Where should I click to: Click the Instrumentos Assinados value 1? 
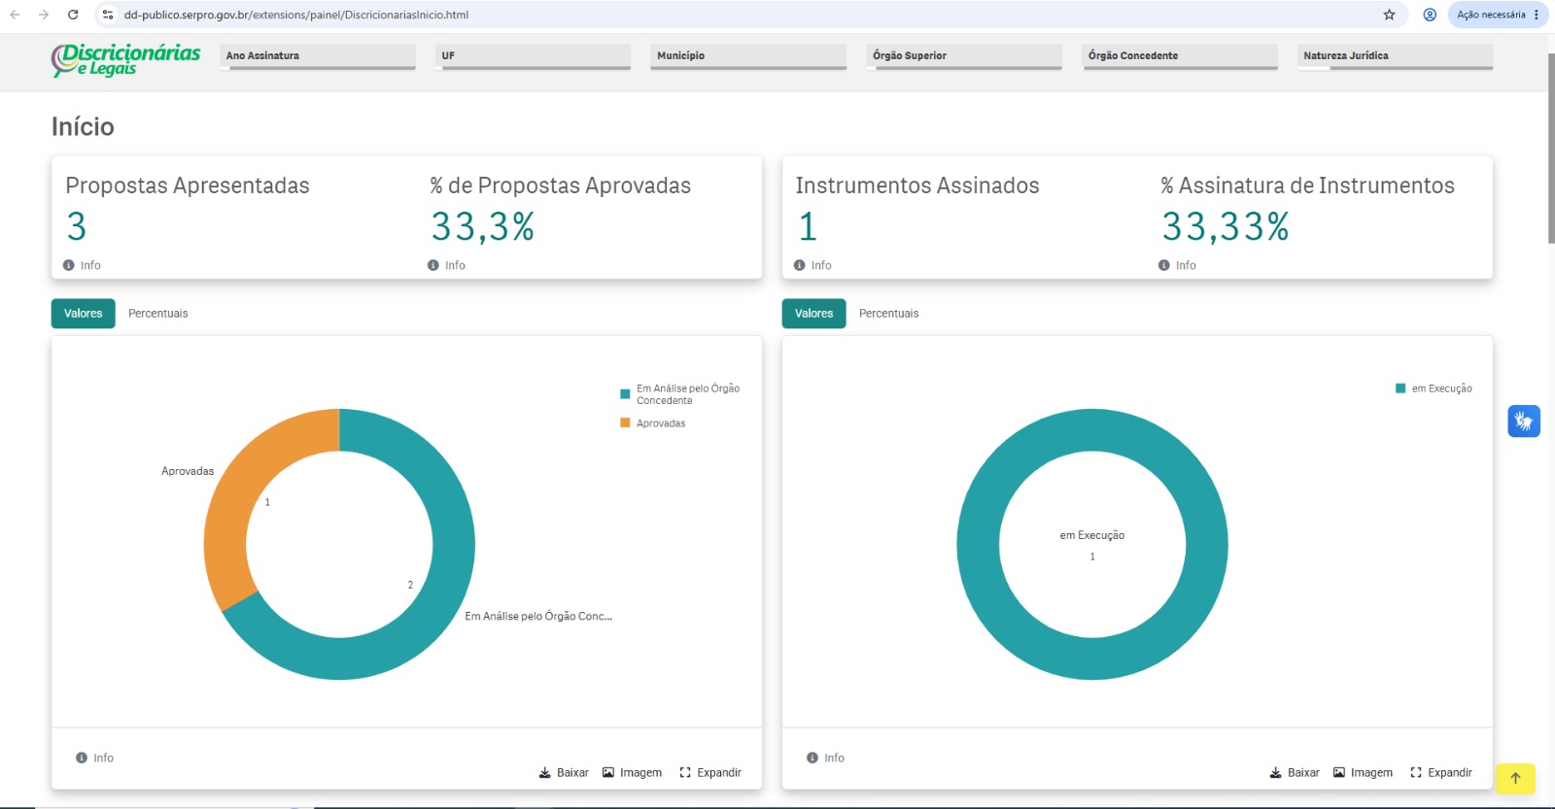[808, 227]
